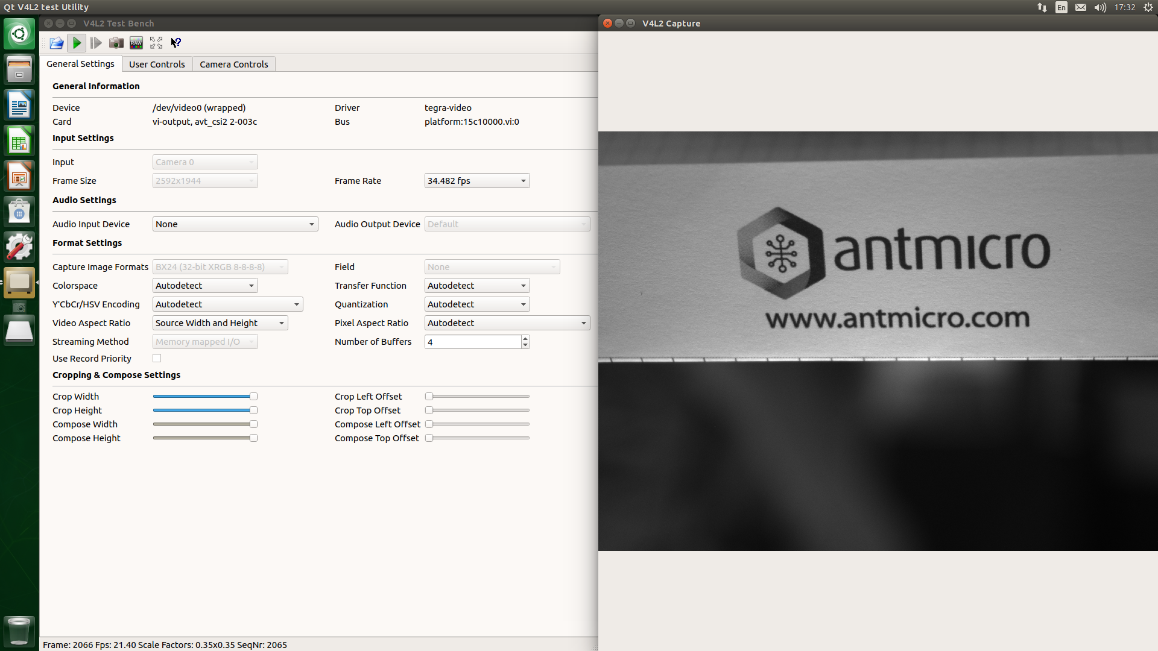Open device via the folder toolbar icon
Viewport: 1158px width, 651px height.
click(57, 43)
